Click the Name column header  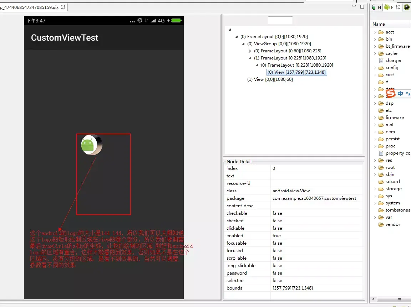tap(379, 24)
